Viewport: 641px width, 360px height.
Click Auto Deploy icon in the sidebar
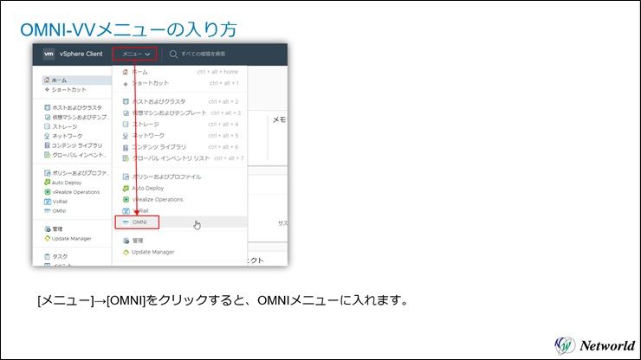coord(47,183)
